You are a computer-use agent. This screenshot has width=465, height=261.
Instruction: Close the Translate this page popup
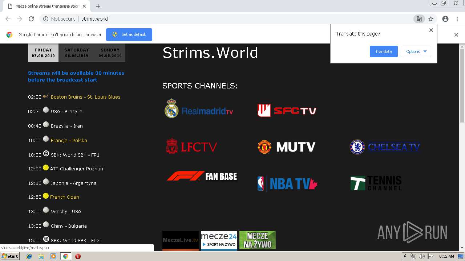[x=431, y=30]
